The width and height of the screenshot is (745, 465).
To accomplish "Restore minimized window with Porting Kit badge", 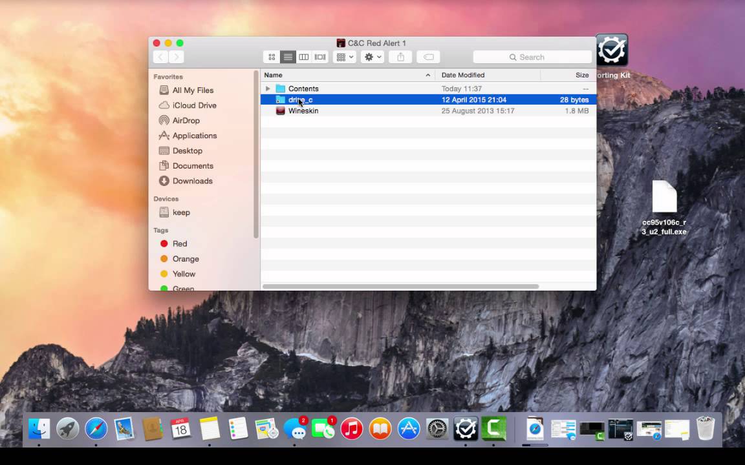I will [x=621, y=430].
